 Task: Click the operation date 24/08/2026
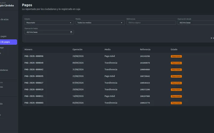click(x=78, y=56)
